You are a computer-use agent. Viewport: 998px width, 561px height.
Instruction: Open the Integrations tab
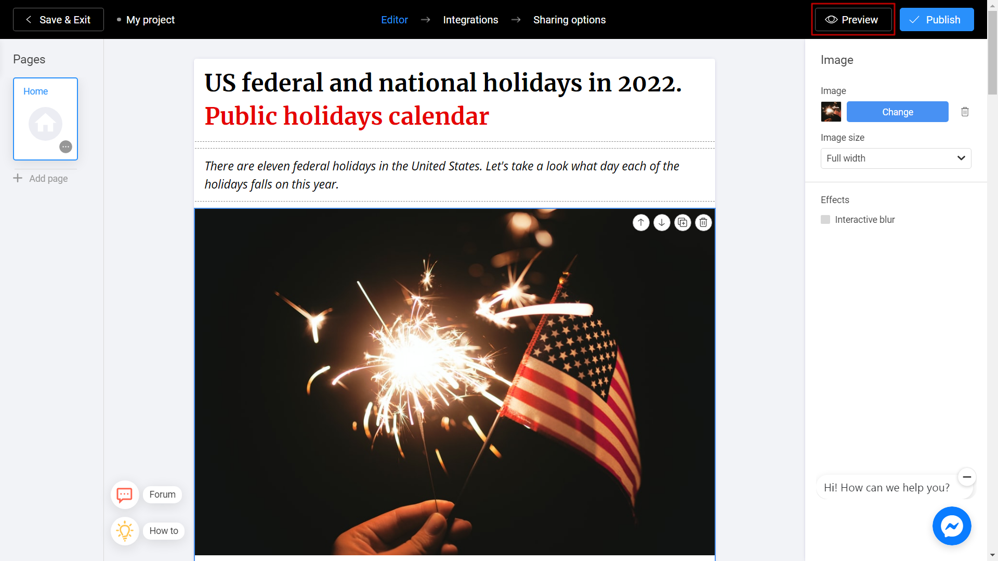coord(471,19)
